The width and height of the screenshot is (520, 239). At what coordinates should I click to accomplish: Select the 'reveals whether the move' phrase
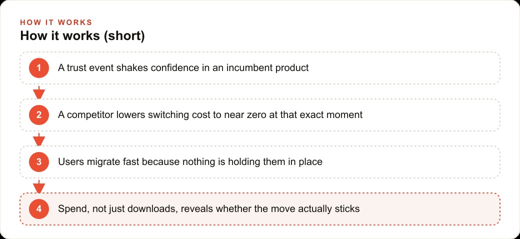click(x=223, y=209)
